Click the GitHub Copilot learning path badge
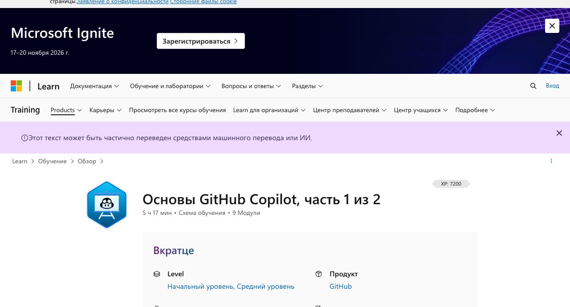 107,205
